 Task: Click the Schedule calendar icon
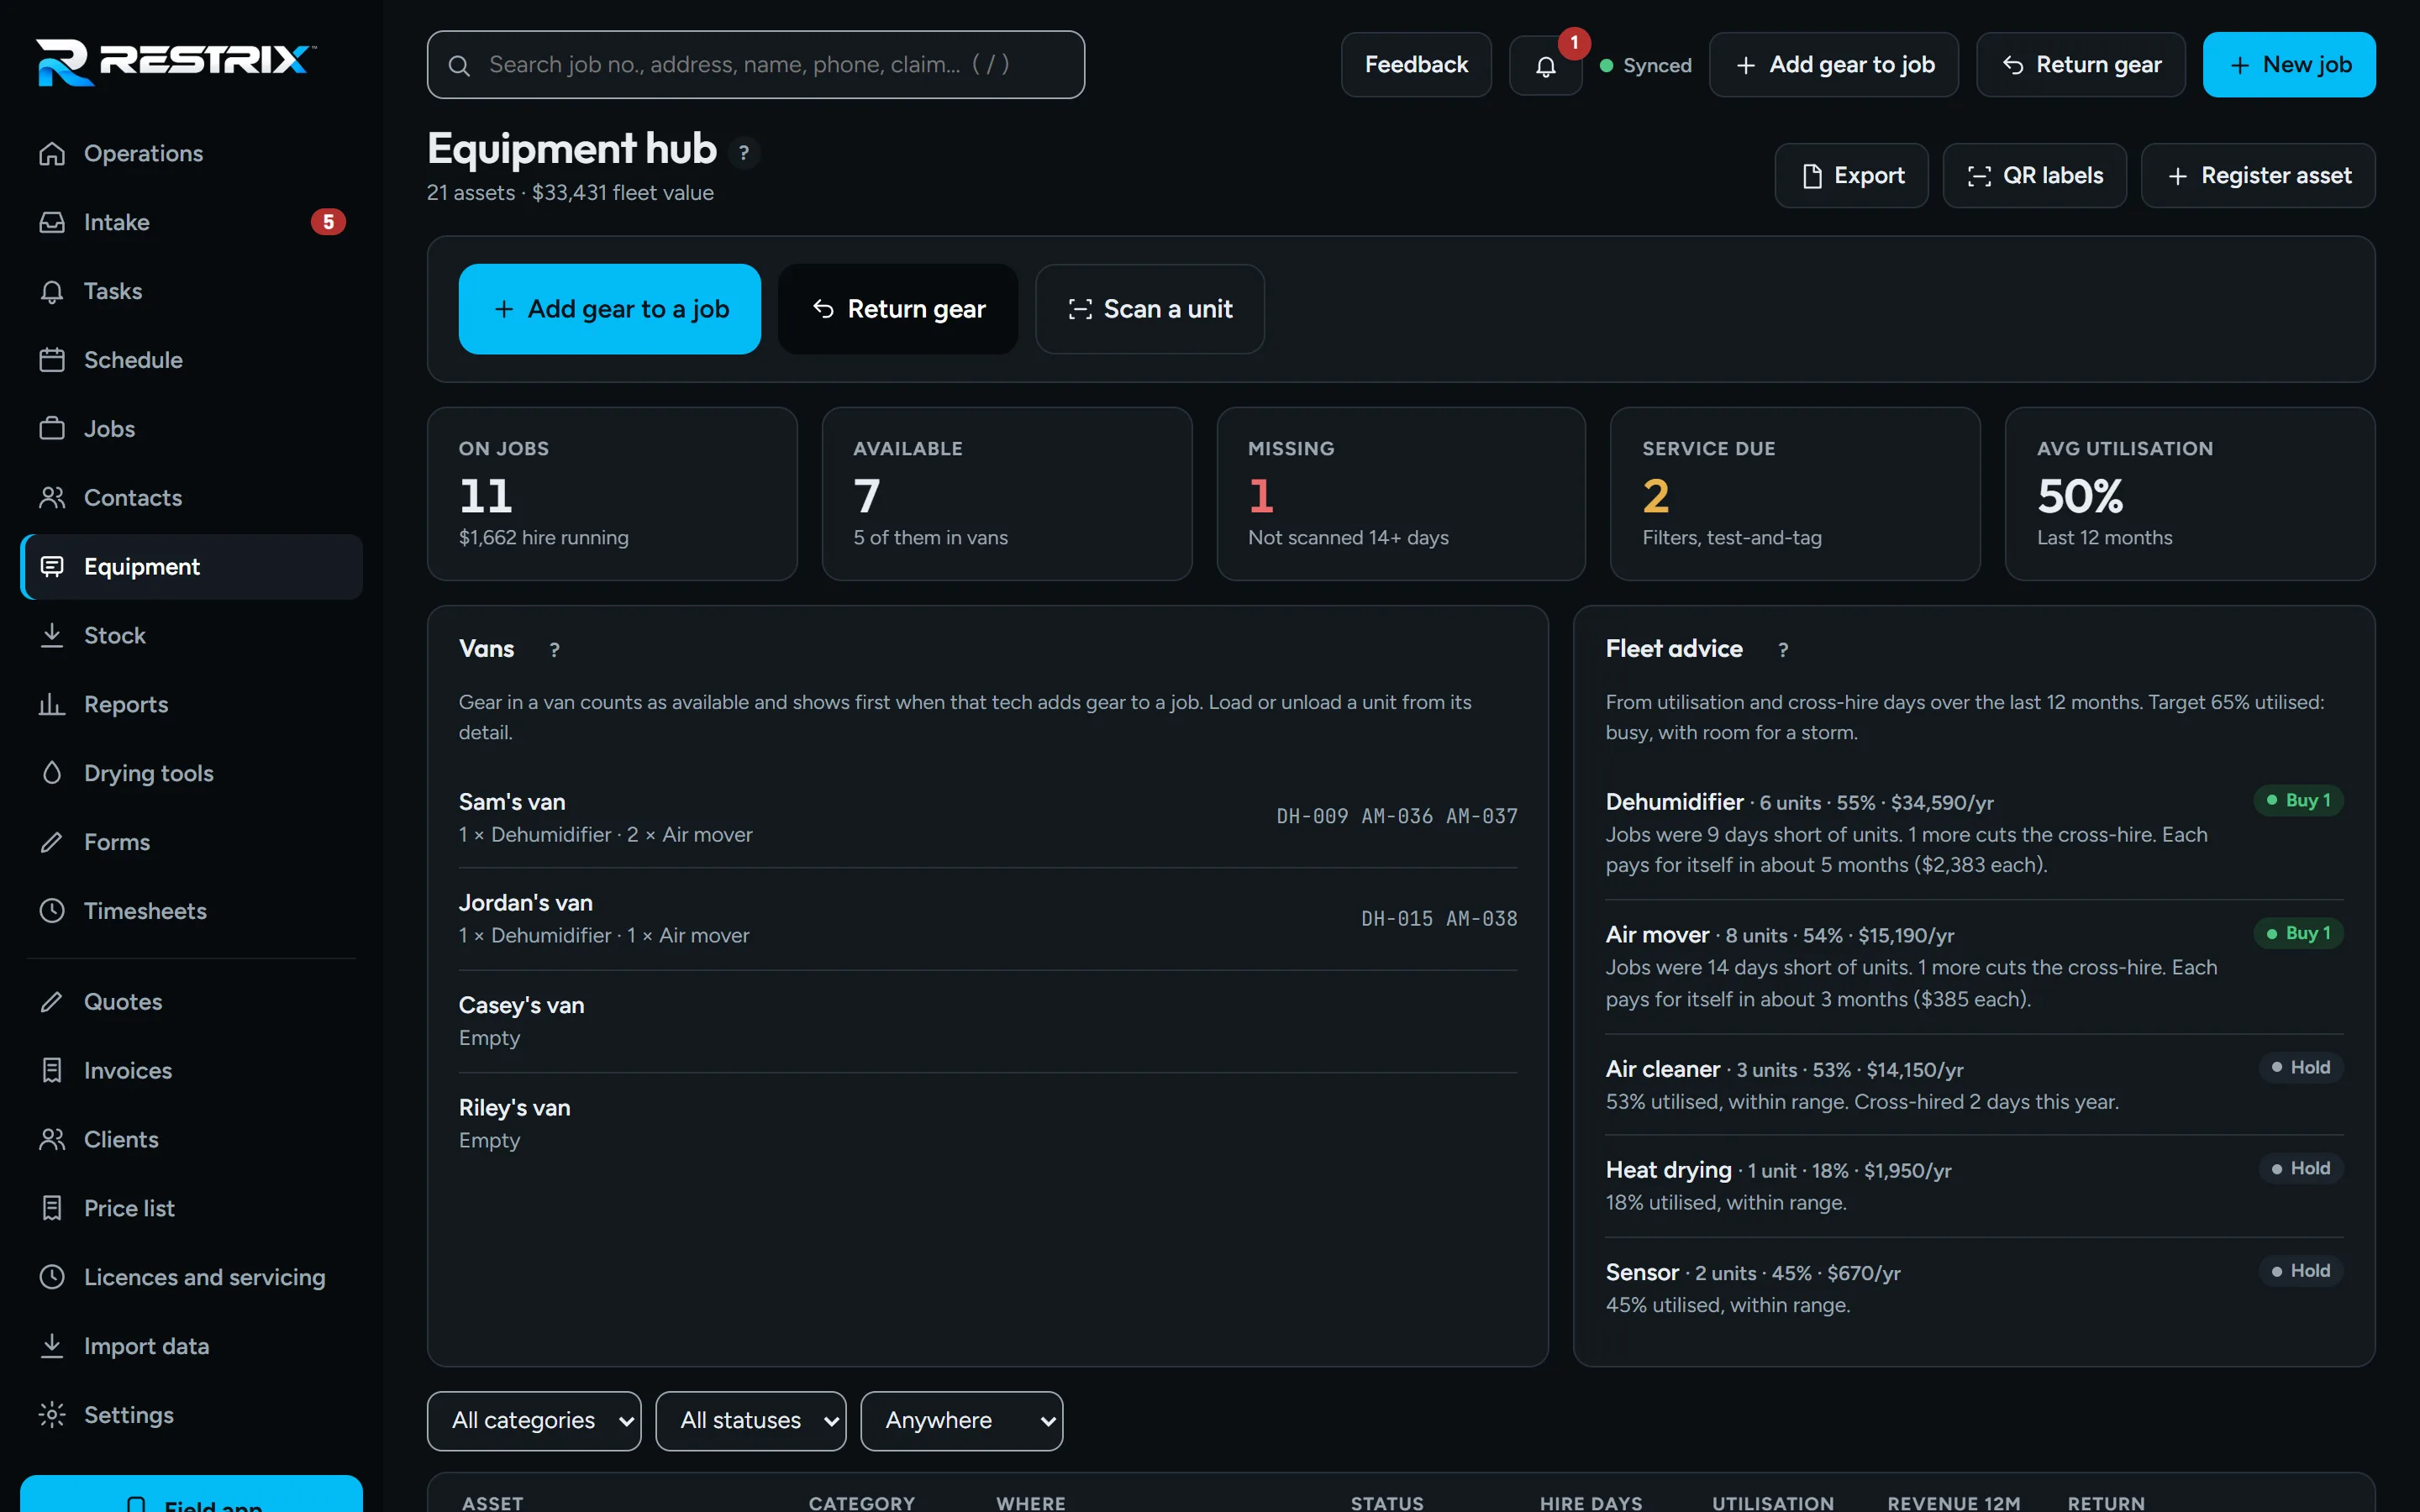tap(52, 360)
